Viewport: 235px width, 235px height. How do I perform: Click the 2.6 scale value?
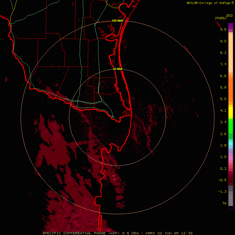[223, 134]
